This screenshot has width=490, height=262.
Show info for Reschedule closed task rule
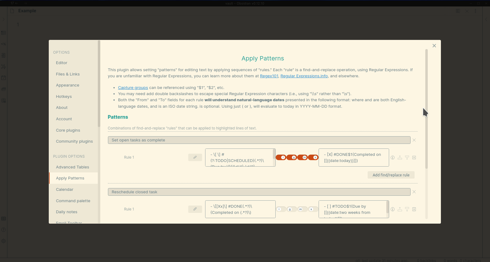point(392,209)
